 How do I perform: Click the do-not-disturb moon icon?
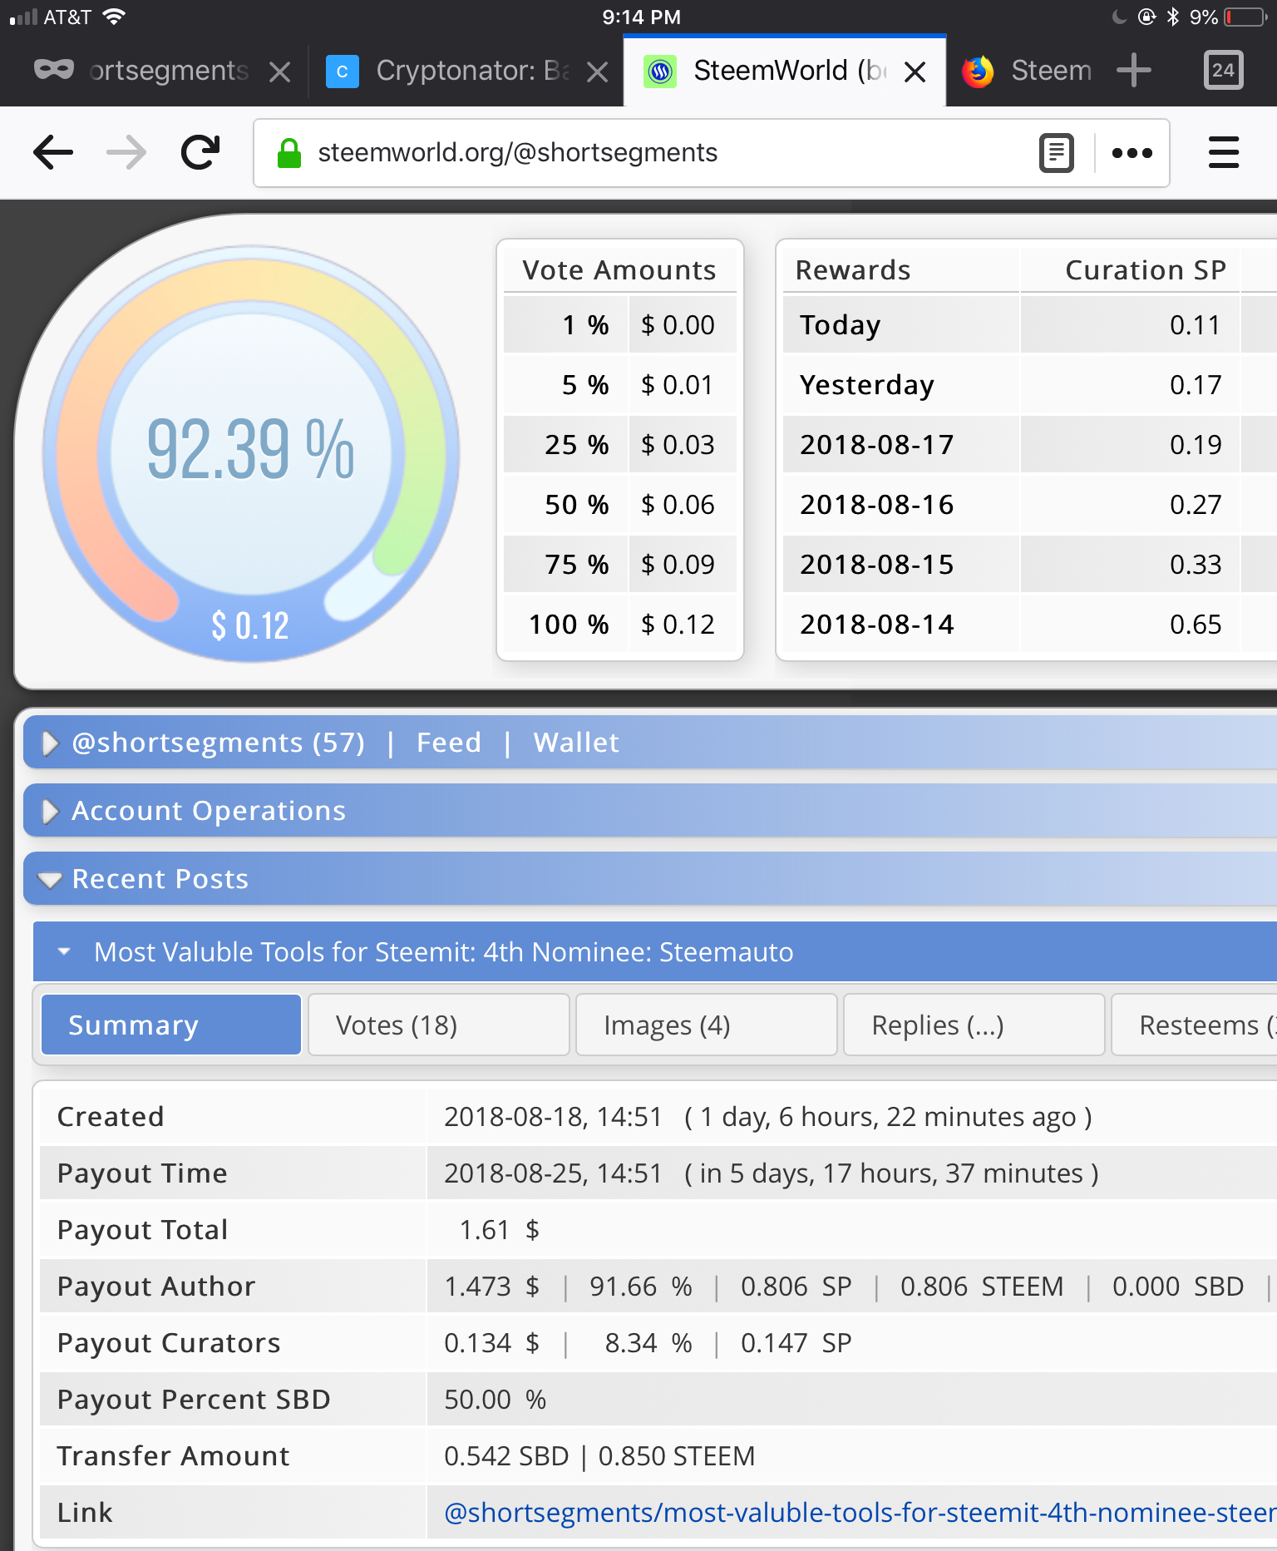pyautogui.click(x=1119, y=17)
